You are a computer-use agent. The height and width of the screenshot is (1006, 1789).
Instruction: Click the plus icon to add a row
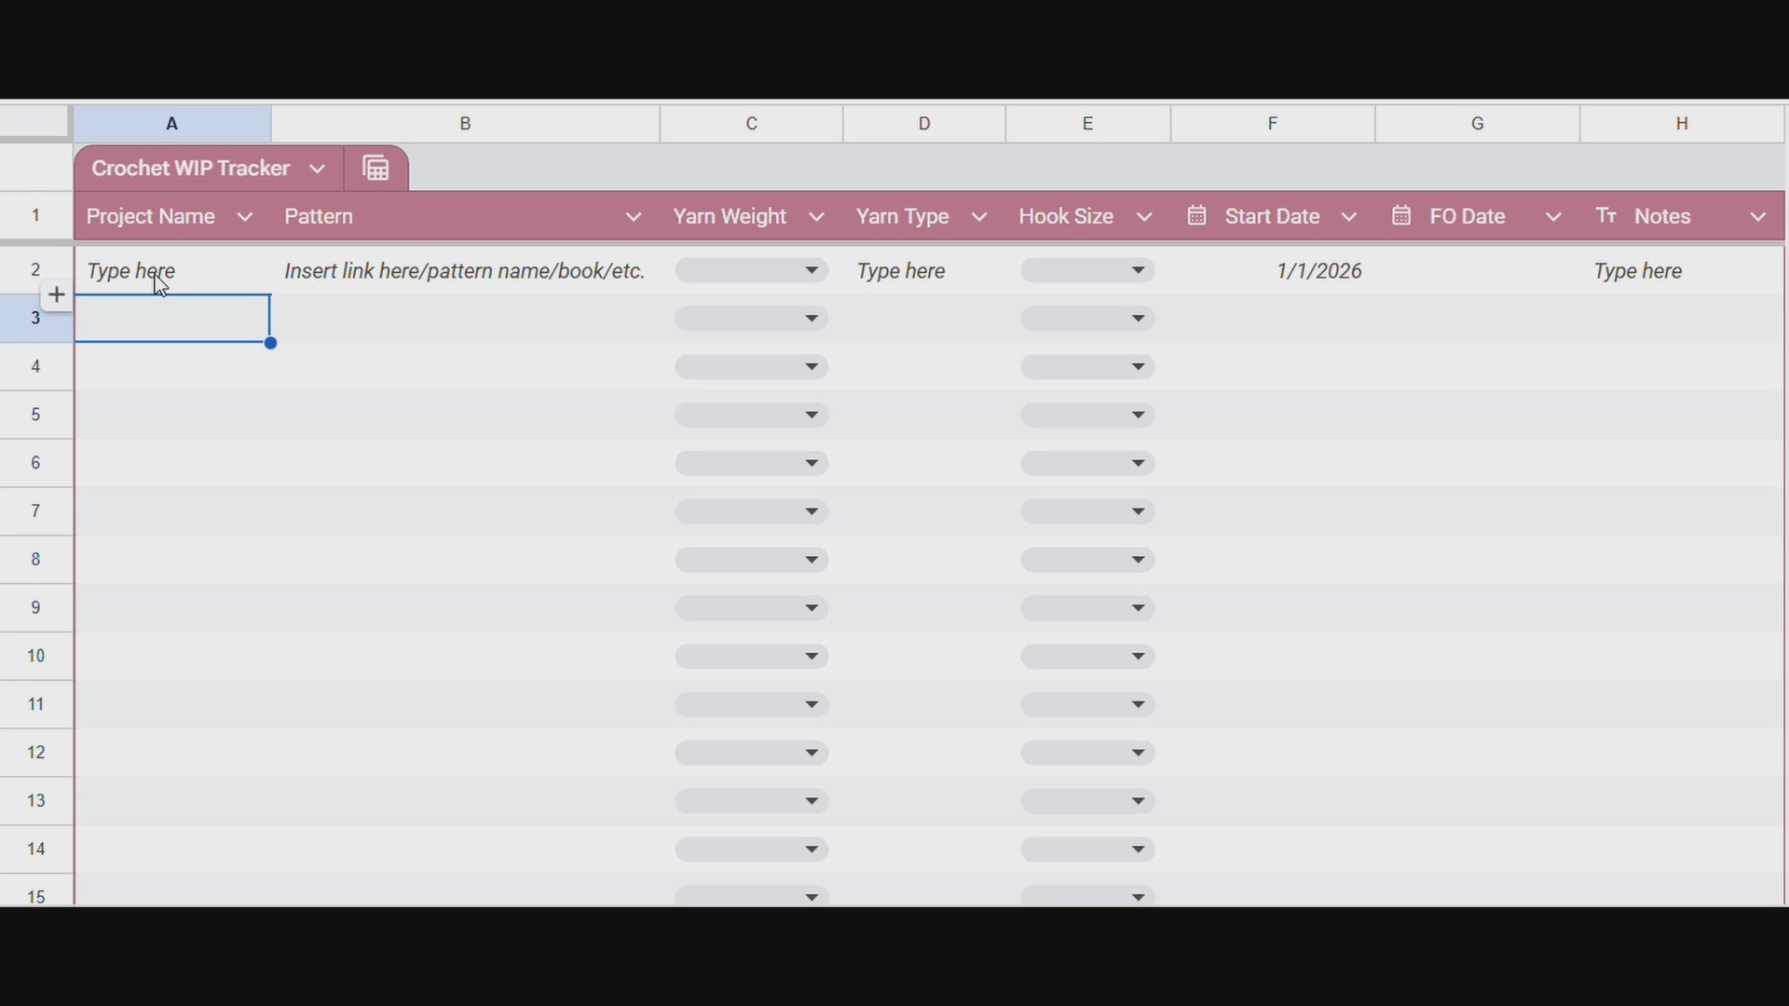(57, 295)
